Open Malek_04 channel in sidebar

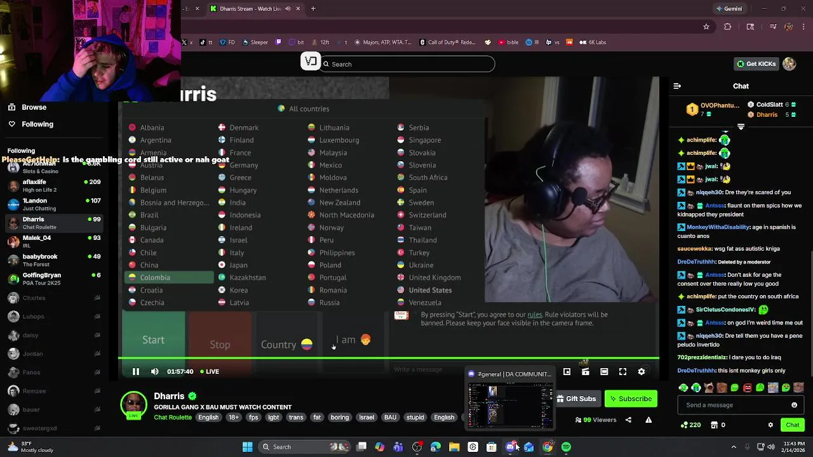tap(54, 241)
